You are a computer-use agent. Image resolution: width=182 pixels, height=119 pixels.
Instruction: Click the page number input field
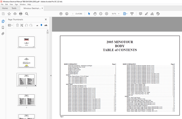[73, 14]
